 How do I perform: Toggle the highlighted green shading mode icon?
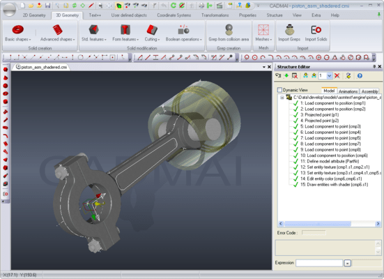point(118,5)
